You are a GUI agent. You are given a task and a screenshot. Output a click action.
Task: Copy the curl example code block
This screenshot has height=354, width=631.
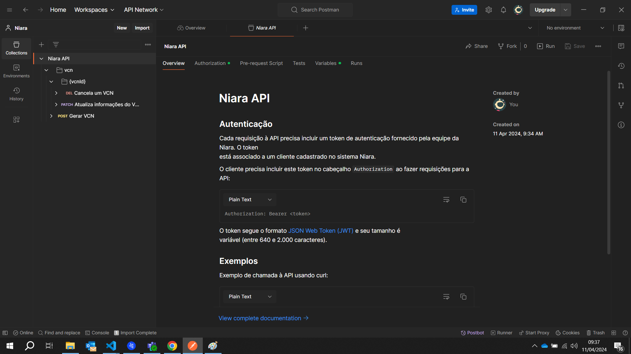[463, 297]
